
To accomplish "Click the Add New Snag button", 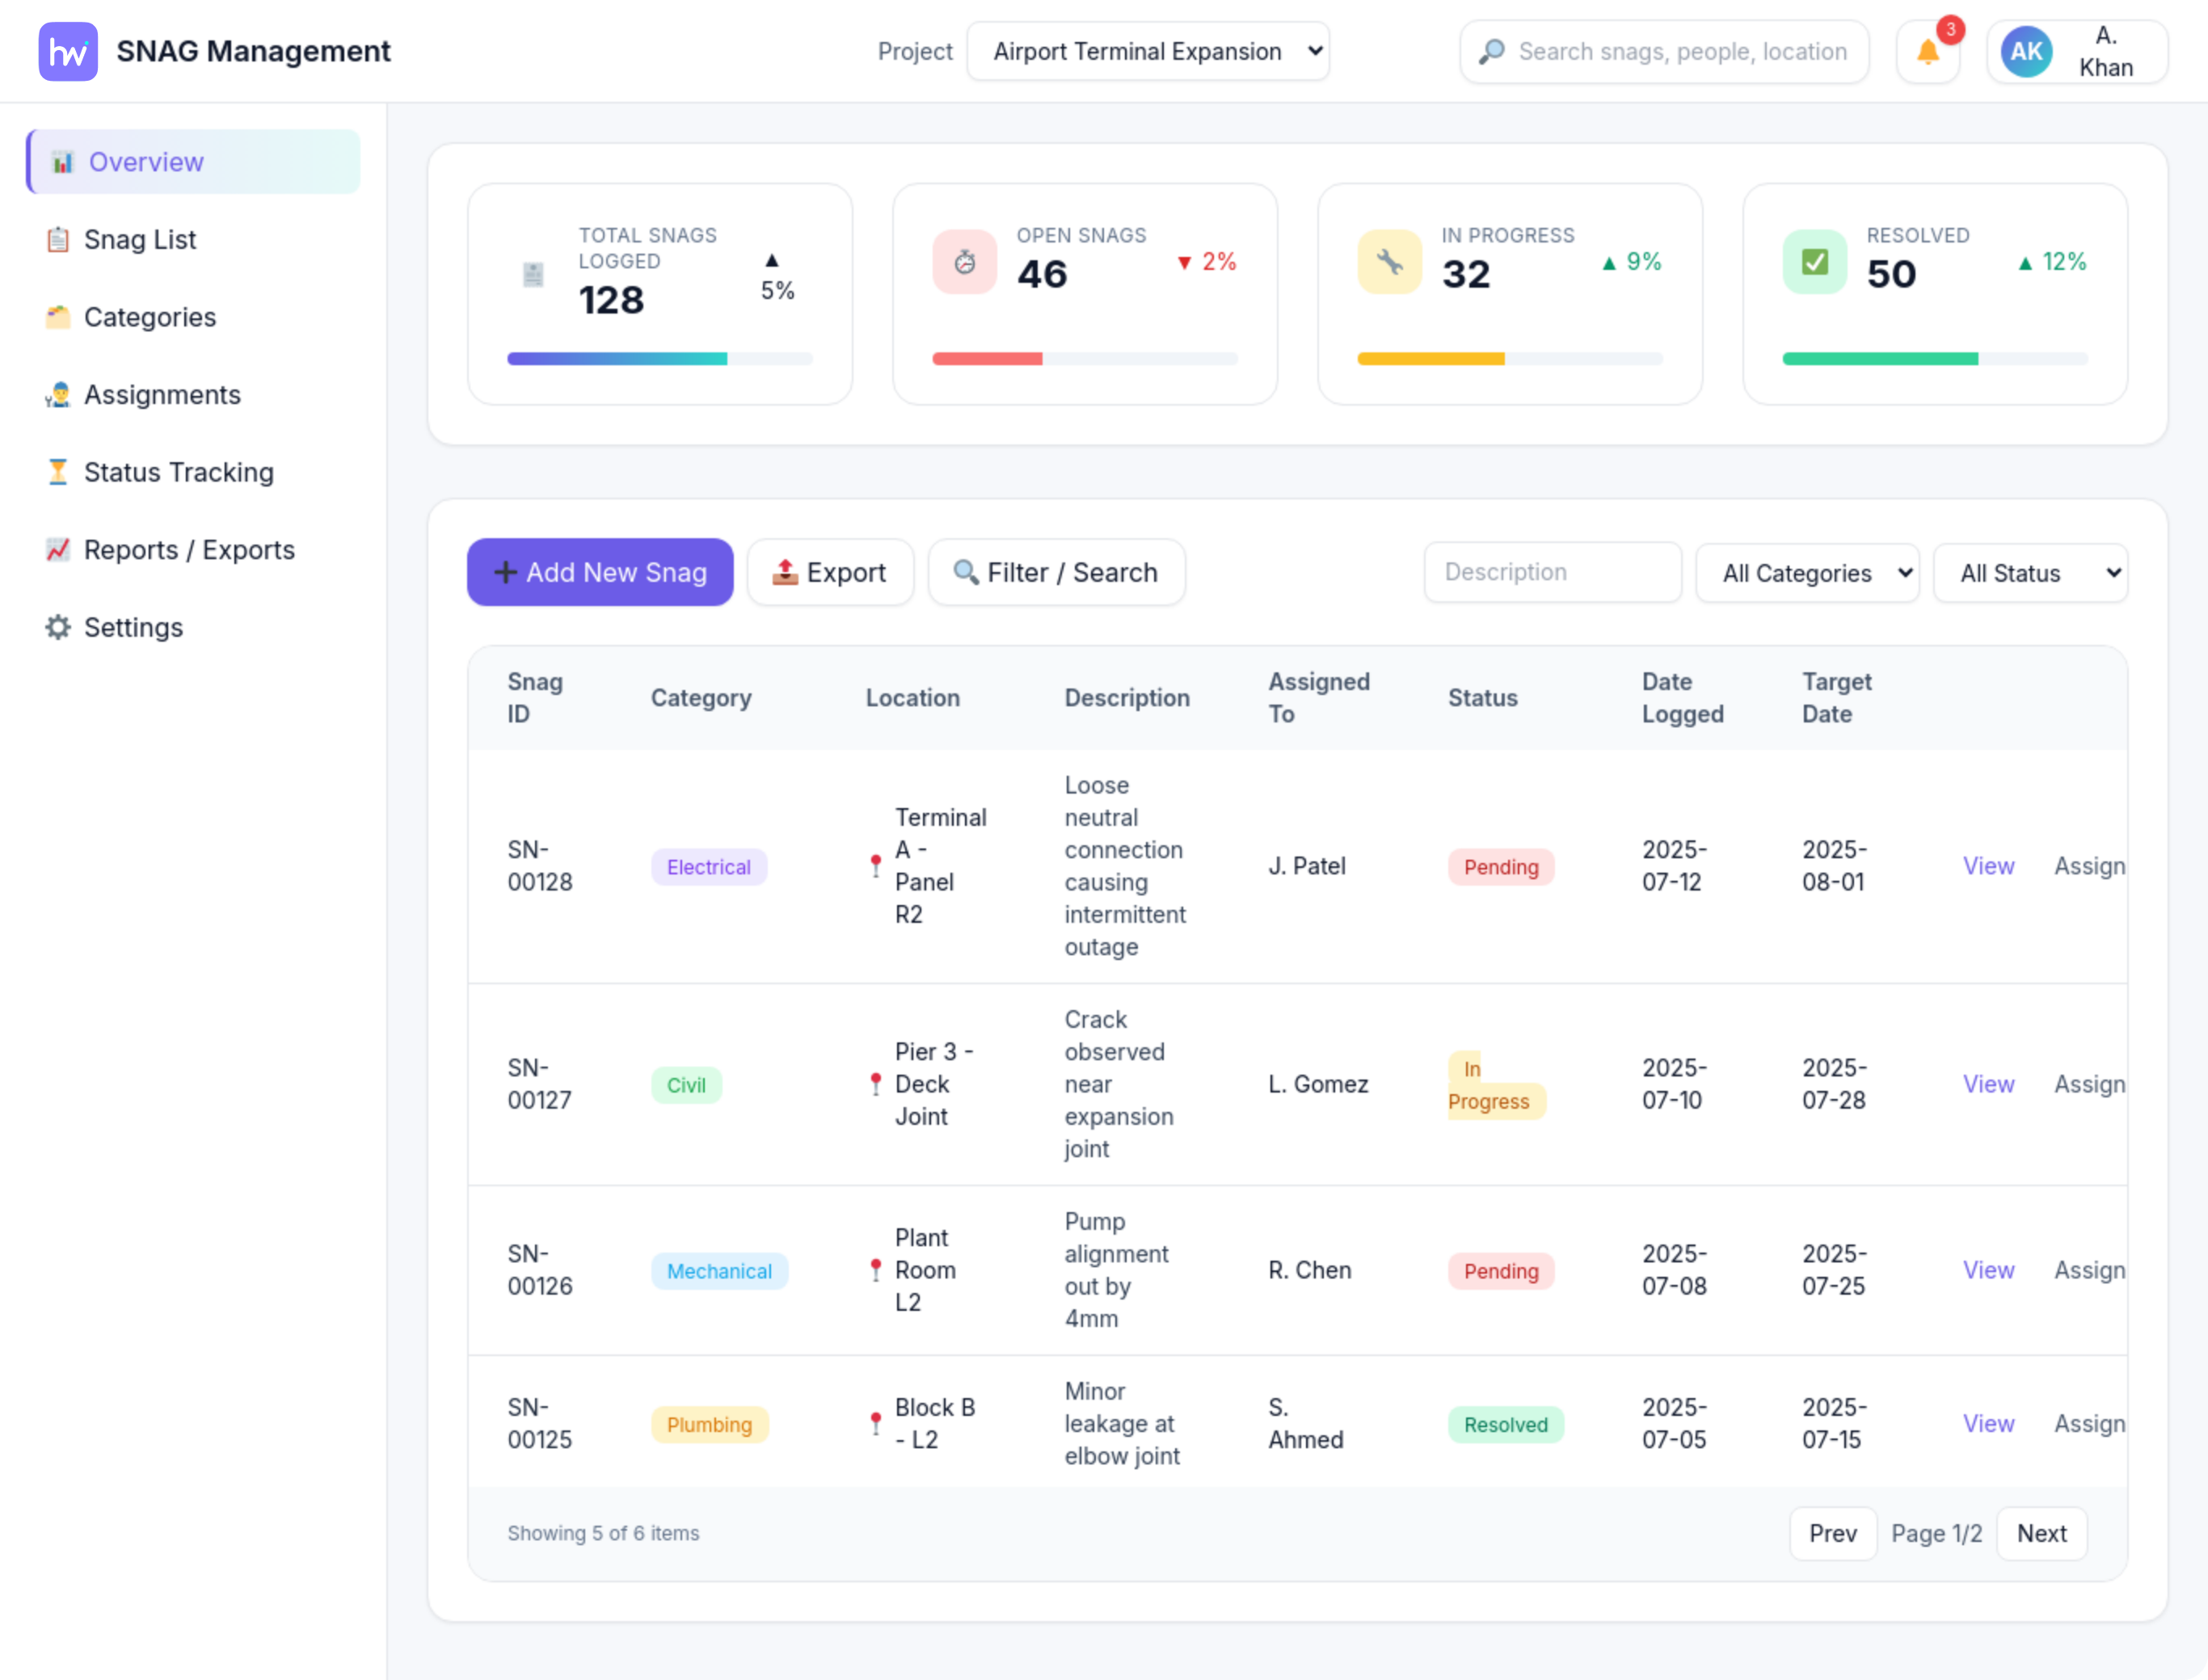I will (600, 573).
